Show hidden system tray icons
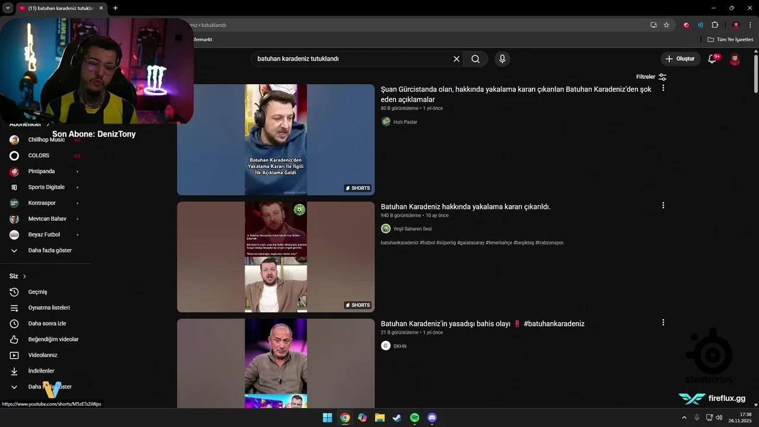The image size is (759, 427). coord(684,418)
